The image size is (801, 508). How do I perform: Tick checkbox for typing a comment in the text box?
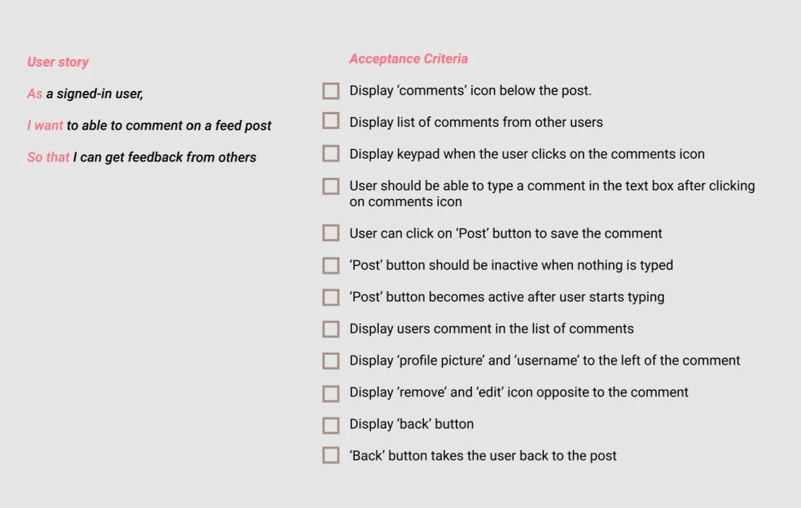click(330, 186)
